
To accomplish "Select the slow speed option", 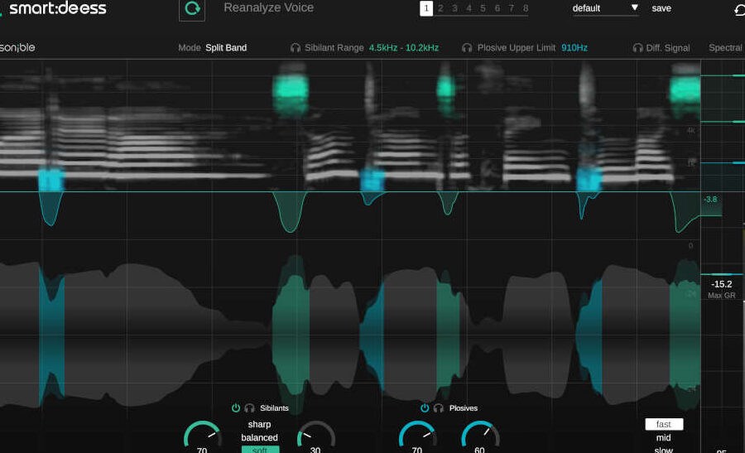I will click(x=664, y=449).
